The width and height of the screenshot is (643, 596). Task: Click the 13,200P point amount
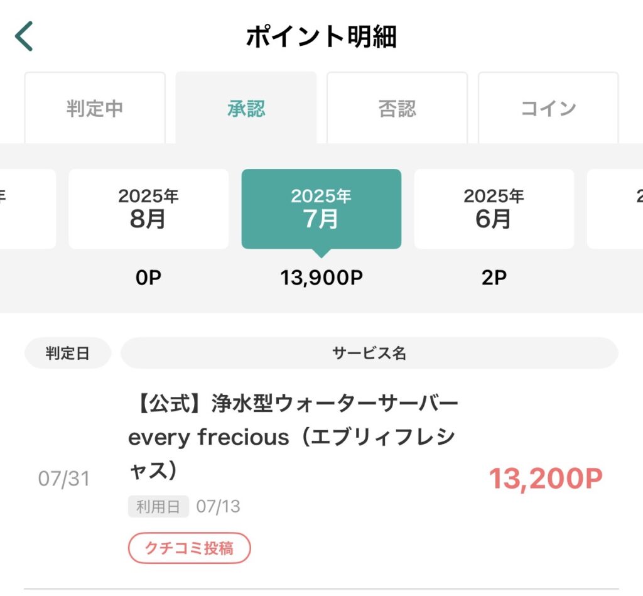pos(546,479)
